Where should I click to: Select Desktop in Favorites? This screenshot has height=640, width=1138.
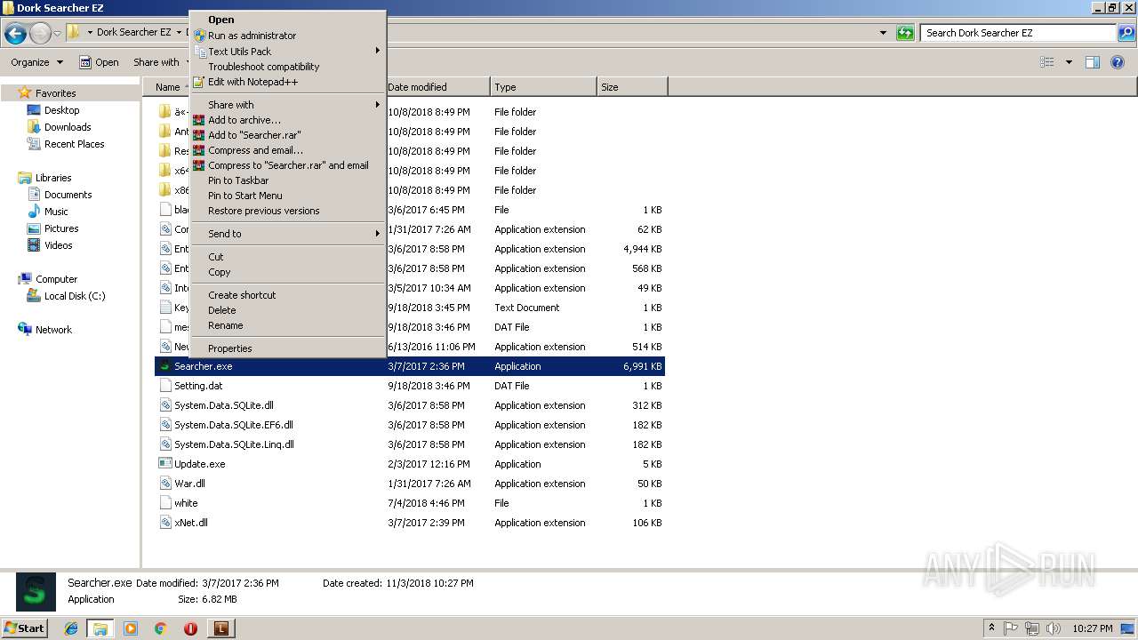tap(61, 110)
